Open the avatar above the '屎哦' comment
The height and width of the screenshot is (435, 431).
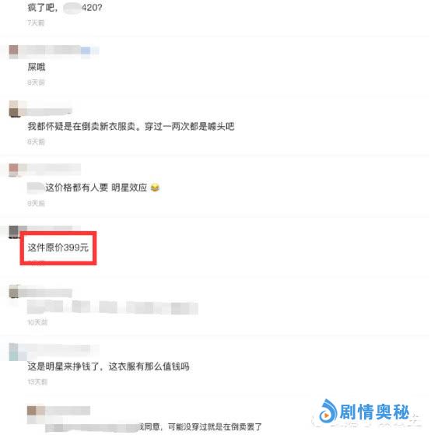tap(13, 51)
